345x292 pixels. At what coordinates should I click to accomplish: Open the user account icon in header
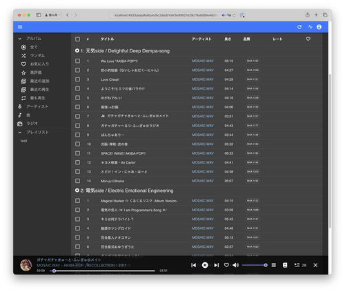[x=319, y=27]
